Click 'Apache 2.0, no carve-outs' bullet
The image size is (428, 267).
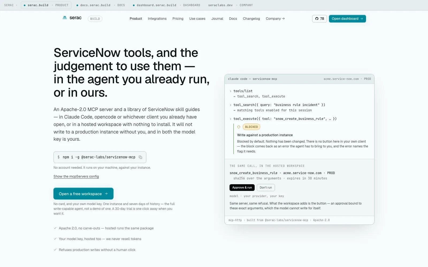[x=106, y=228]
